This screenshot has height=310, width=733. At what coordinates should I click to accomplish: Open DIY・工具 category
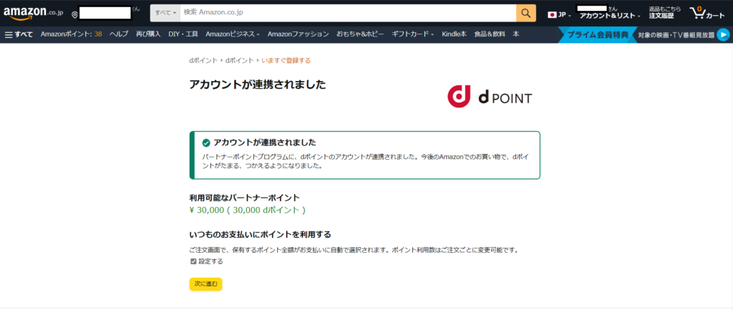183,34
